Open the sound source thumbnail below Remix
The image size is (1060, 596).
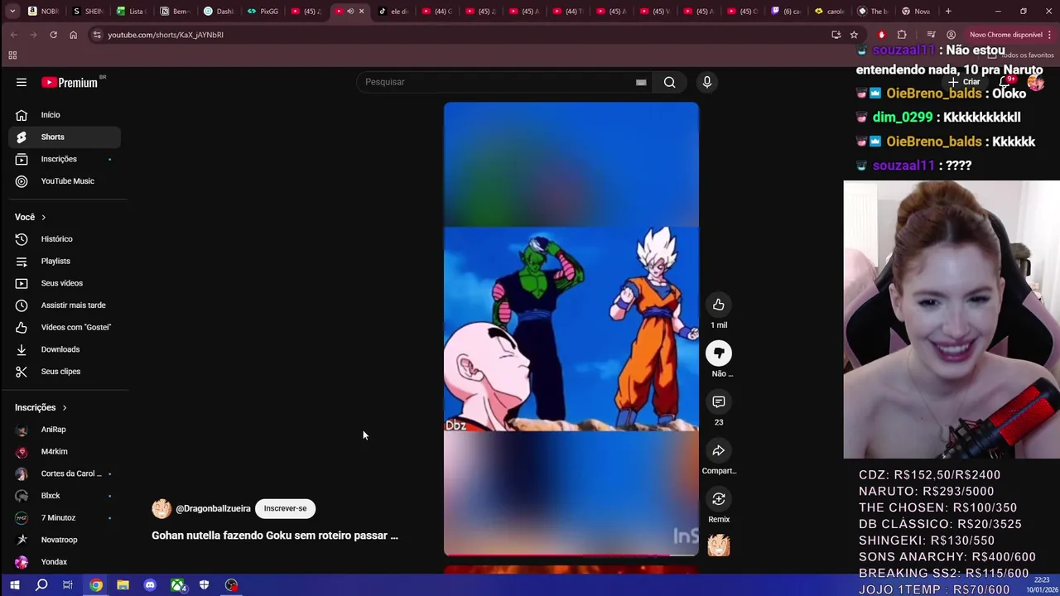[x=719, y=546]
